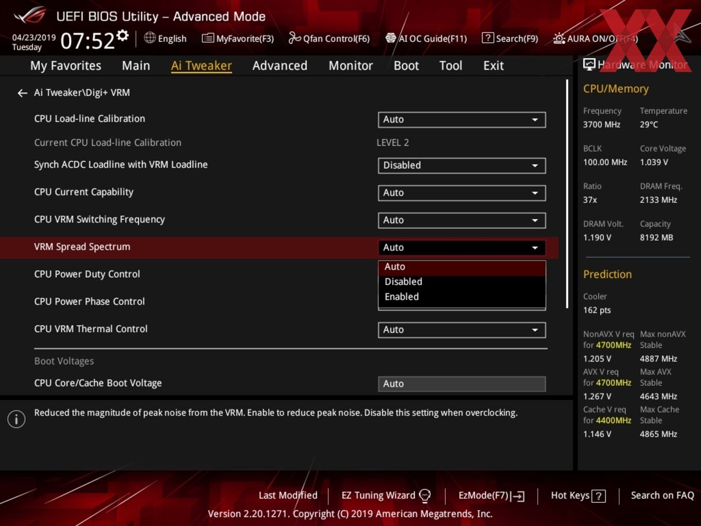Collapse the VRM Spread Spectrum dropdown
This screenshot has height=526, width=701.
tap(462, 248)
